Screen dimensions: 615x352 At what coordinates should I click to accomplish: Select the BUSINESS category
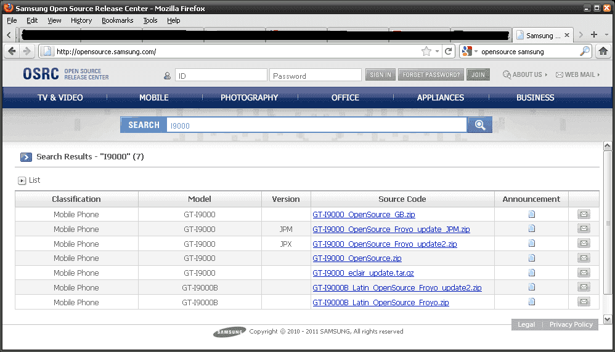535,97
